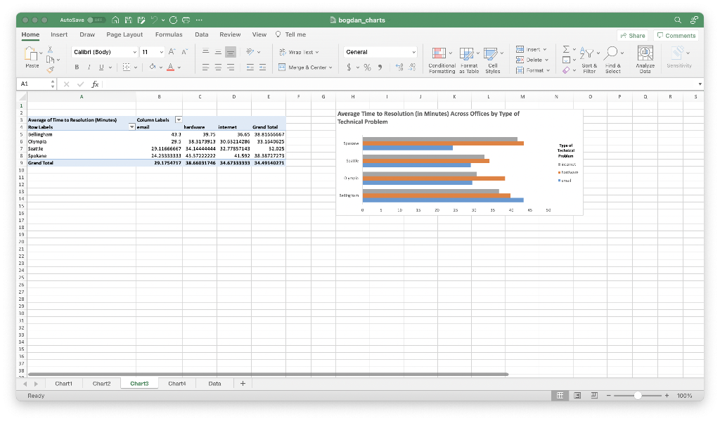The height and width of the screenshot is (421, 720).
Task: Click zoom slider handle
Action: [637, 395]
